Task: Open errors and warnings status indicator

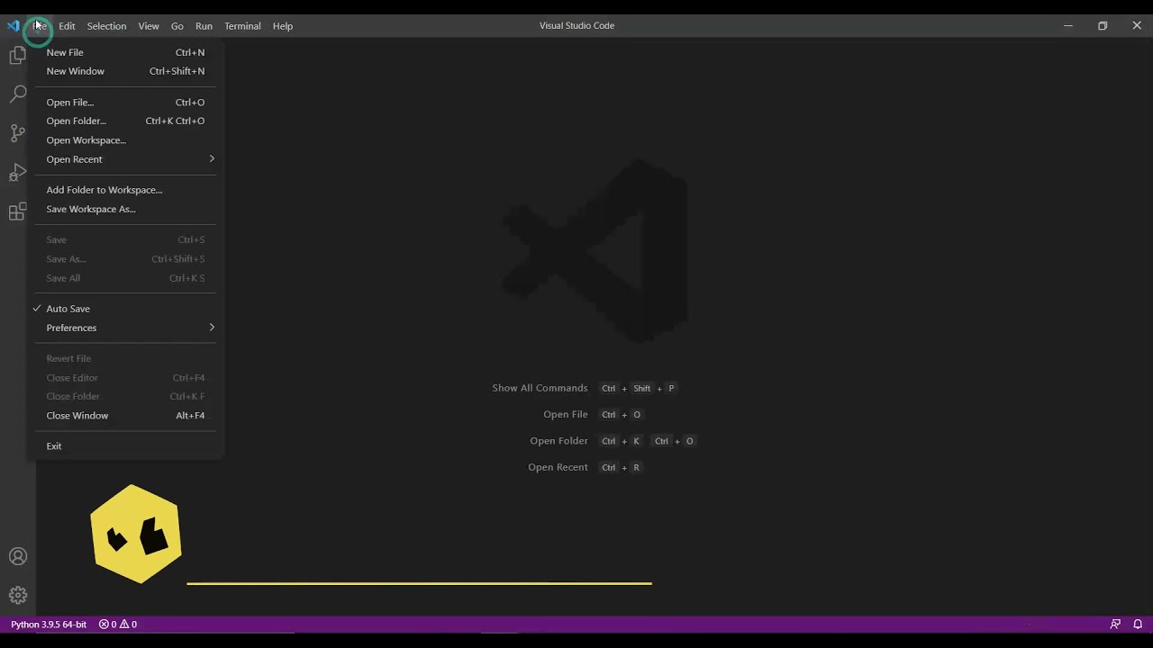Action: tap(118, 624)
